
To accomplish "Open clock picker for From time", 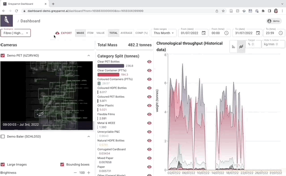I will coord(226,33).
